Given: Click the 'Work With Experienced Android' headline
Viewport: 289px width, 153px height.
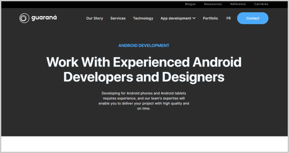Looking at the screenshot, I should pos(144,62).
